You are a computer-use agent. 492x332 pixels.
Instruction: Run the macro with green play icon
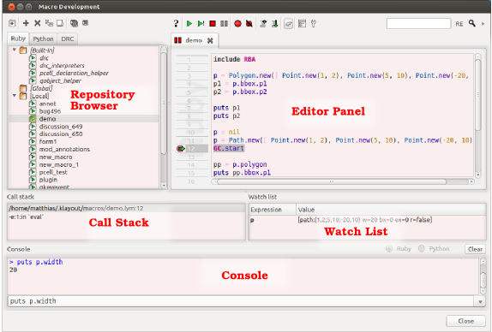pyautogui.click(x=189, y=23)
